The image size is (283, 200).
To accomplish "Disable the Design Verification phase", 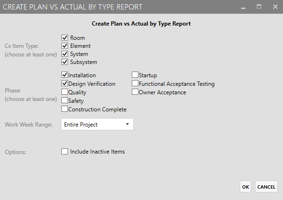I will coord(65,83).
